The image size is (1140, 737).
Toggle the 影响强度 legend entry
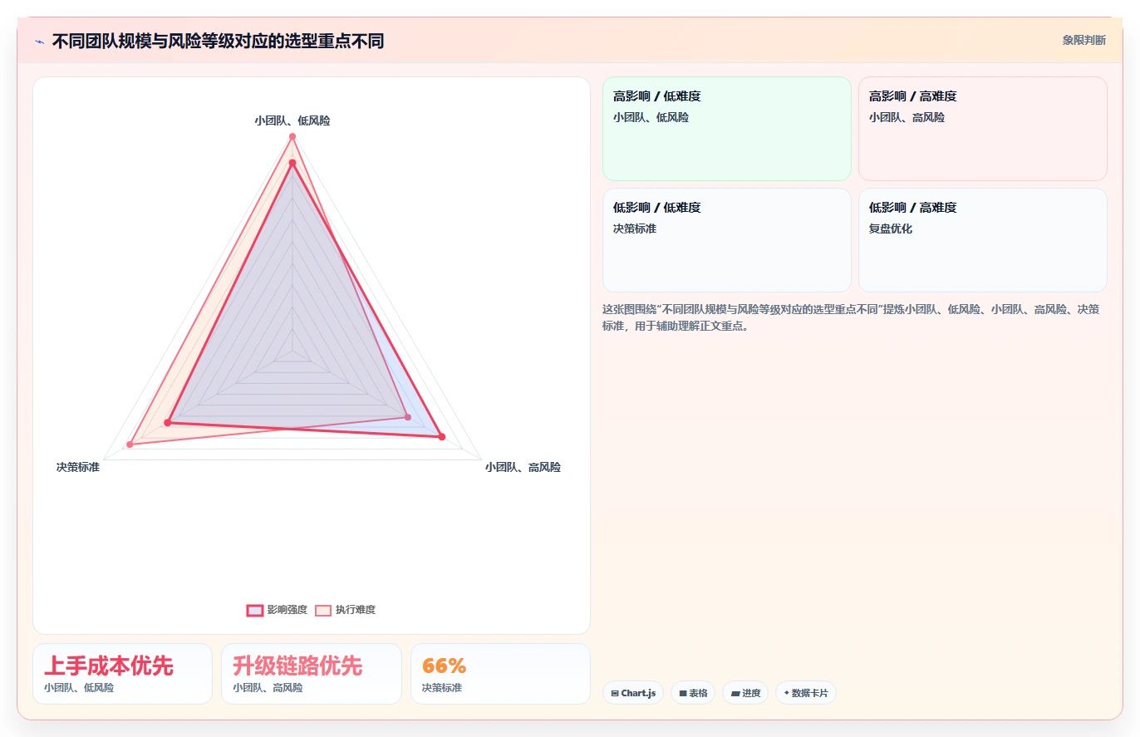click(x=277, y=610)
